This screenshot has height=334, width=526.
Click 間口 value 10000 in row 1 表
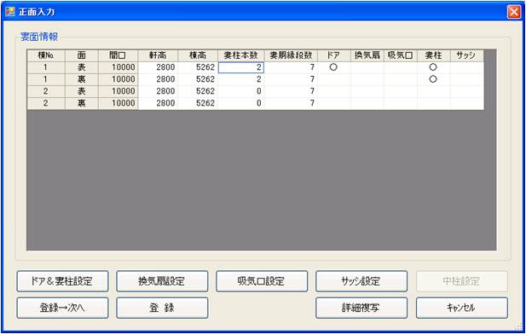click(x=118, y=67)
